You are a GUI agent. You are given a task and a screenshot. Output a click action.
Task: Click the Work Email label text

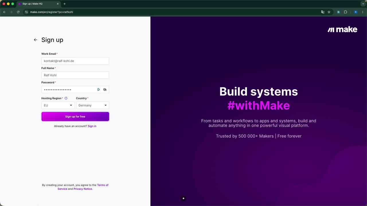pos(49,54)
